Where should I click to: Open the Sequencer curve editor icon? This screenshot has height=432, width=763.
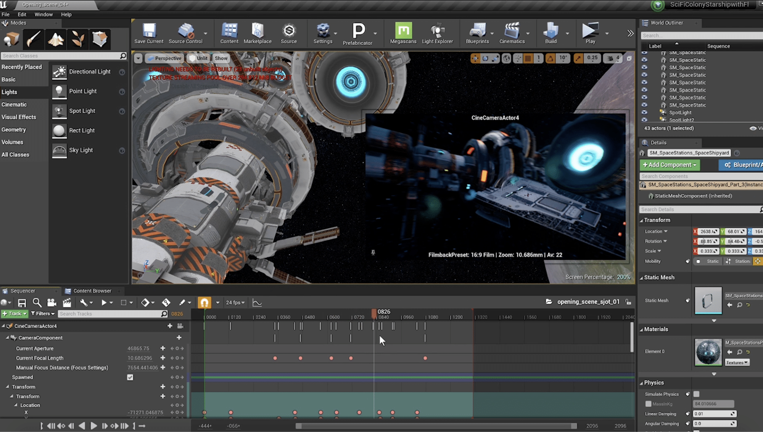[257, 303]
